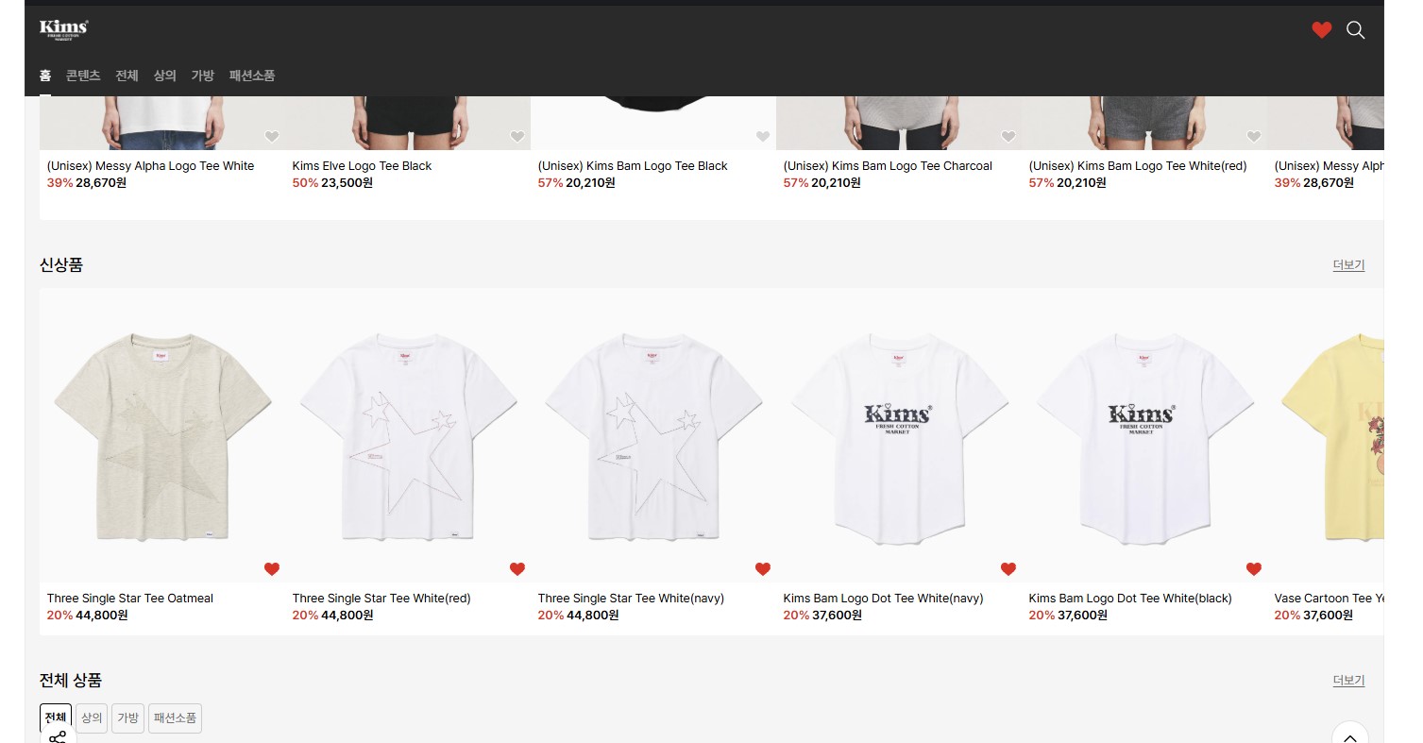Expand 전체 상품 section with 더보기

click(1348, 681)
